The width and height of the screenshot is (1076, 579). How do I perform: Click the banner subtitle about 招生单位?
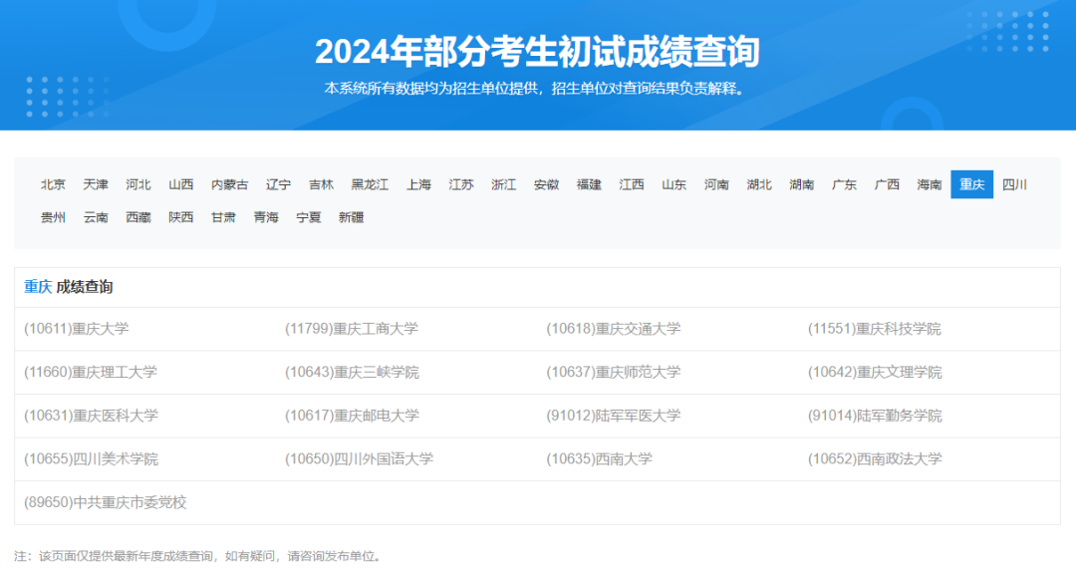click(x=535, y=89)
